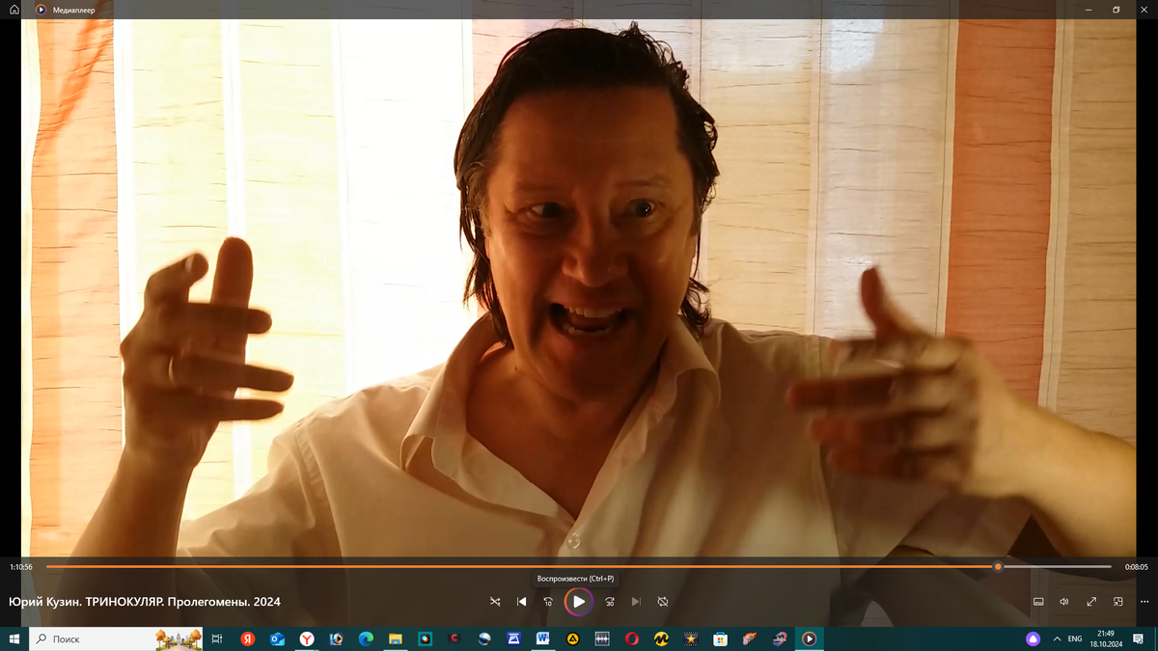The width and height of the screenshot is (1158, 651).
Task: Click the video frame area
Action: (579, 287)
